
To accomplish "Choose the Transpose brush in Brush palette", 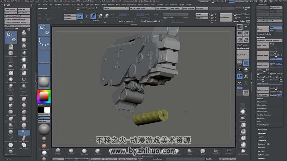I will (24, 133).
